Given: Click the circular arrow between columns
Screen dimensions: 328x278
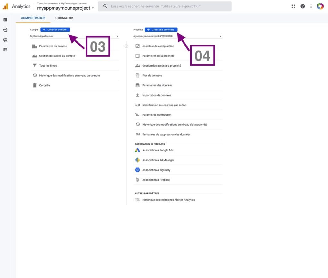Looking at the screenshot, I should point(126,46).
